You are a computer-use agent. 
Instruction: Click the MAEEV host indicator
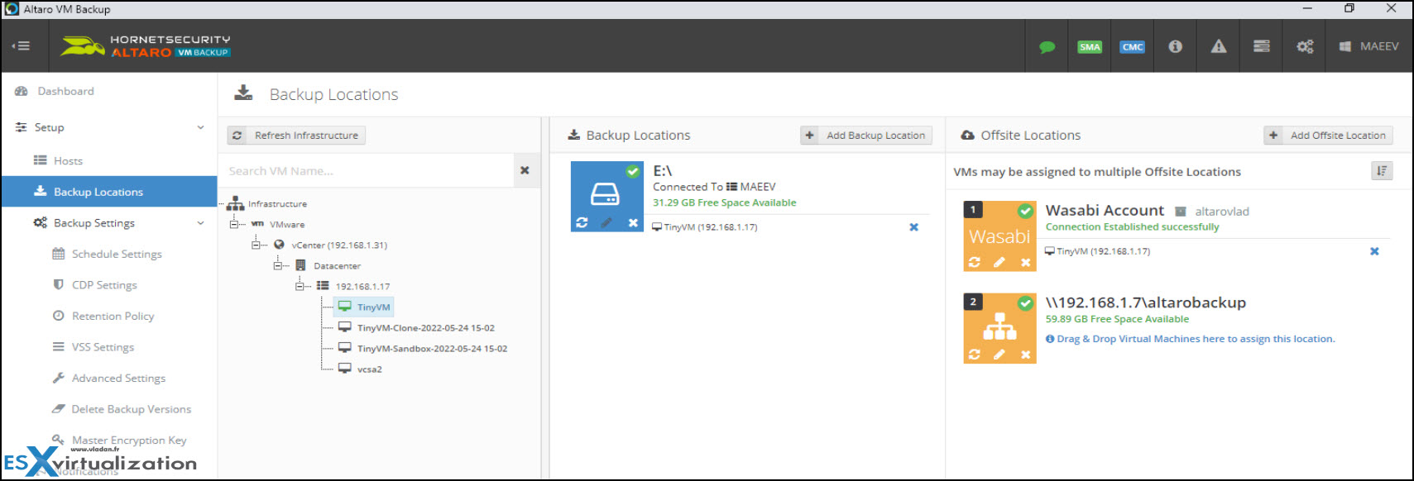pyautogui.click(x=1369, y=46)
